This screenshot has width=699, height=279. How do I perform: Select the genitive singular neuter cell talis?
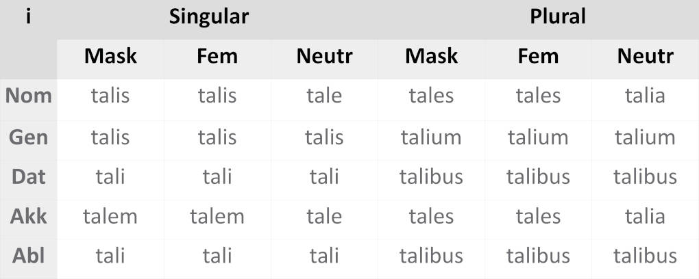click(324, 137)
